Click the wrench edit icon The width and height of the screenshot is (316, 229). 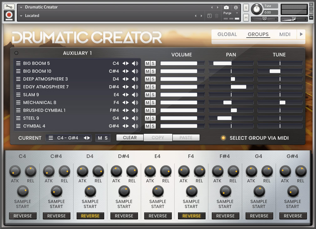9,7
